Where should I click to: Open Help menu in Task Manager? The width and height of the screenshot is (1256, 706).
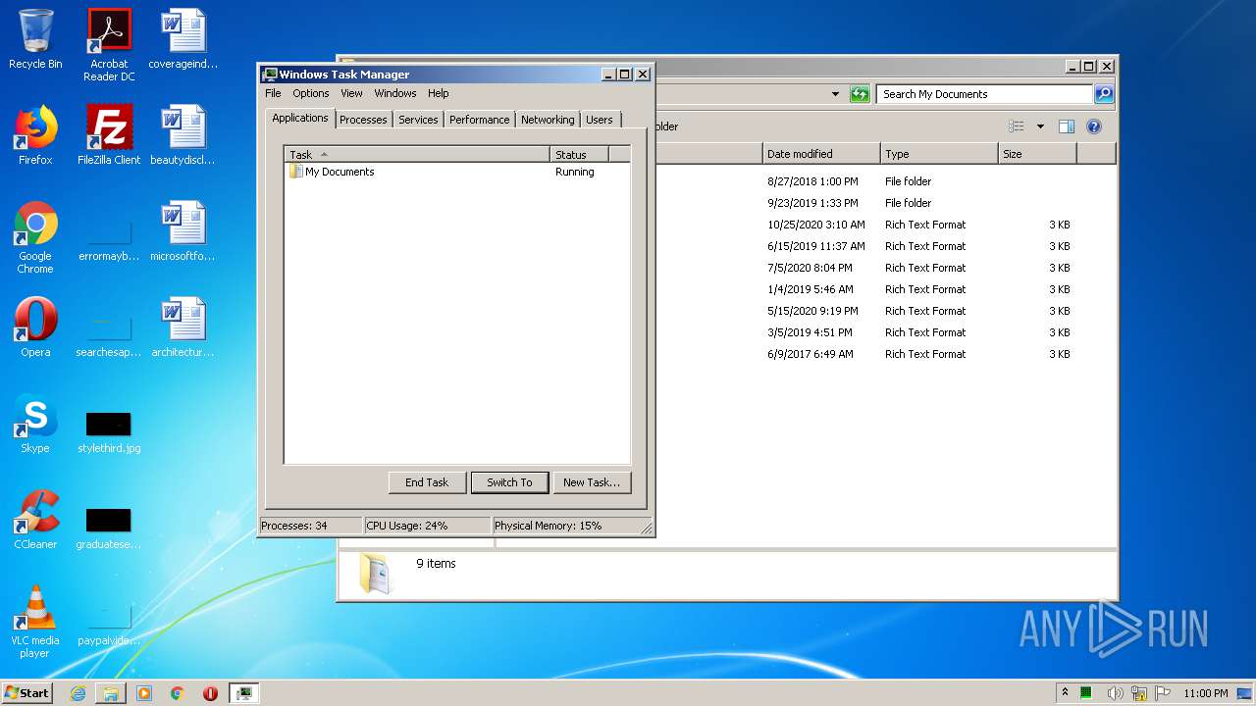tap(439, 93)
